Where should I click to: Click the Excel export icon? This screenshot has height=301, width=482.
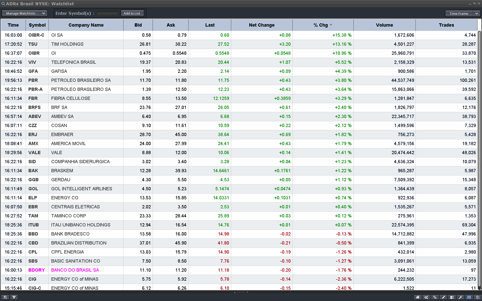[452, 297]
